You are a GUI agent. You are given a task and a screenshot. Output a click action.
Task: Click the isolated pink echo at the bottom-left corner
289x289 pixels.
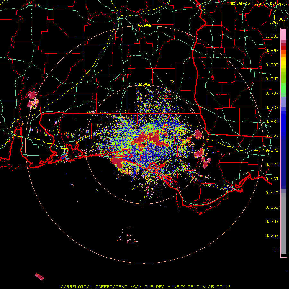pyautogui.click(x=39, y=277)
